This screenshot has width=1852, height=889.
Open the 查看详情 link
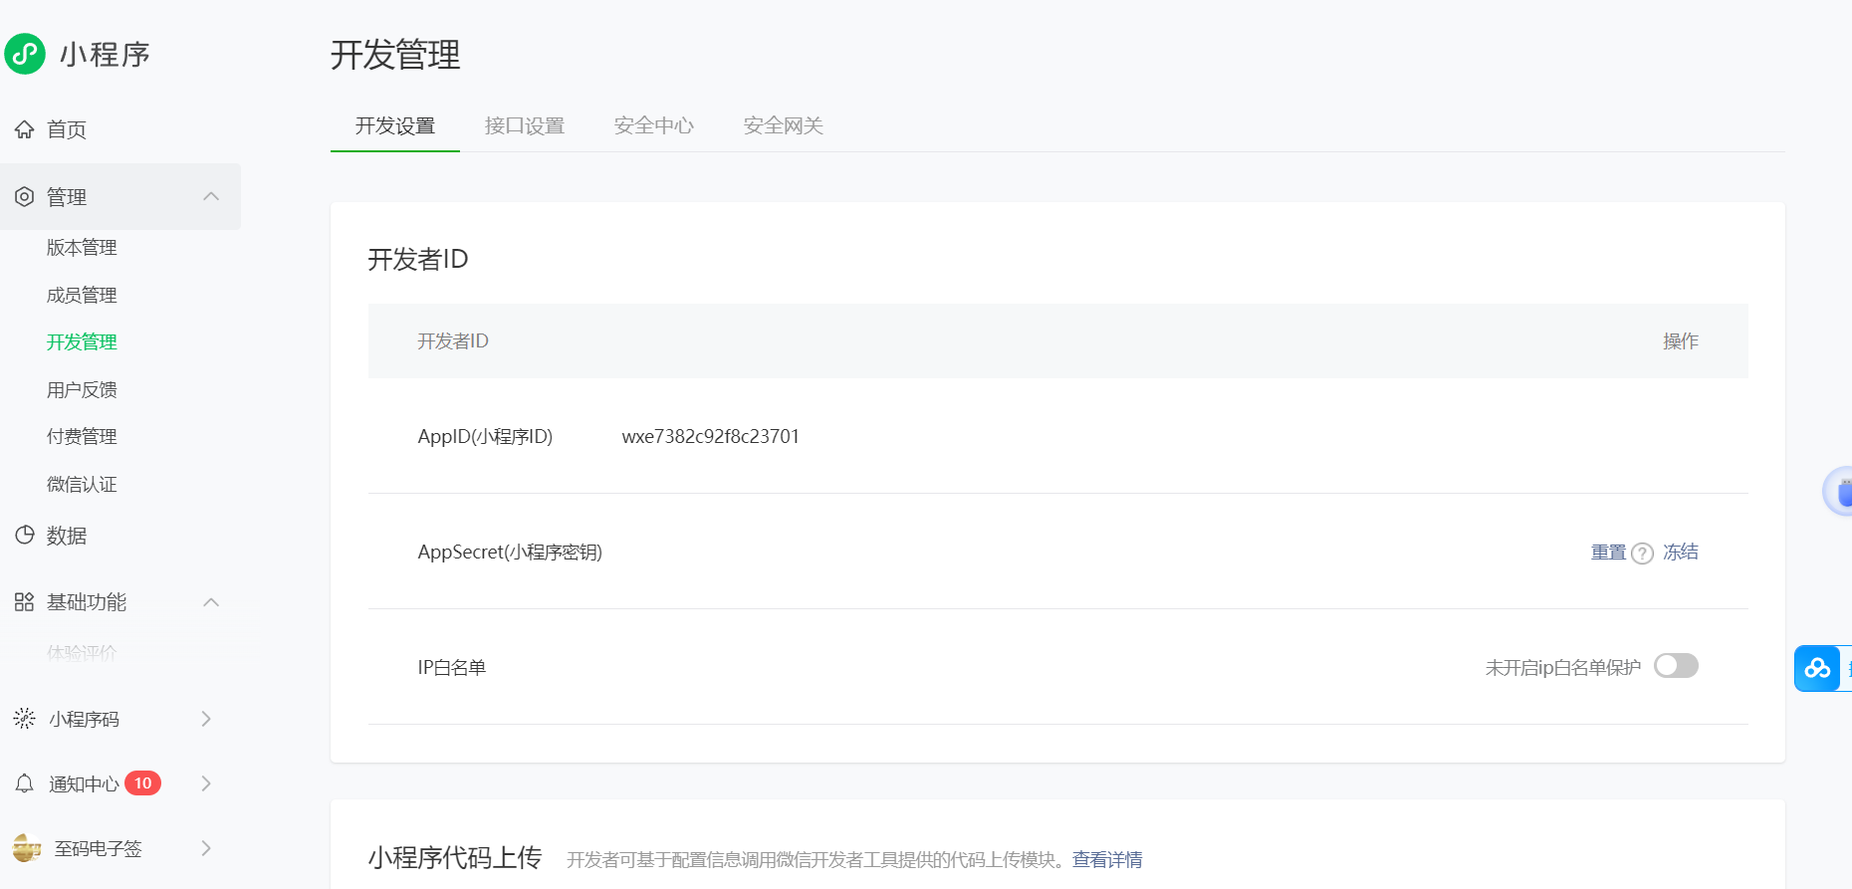coord(1107,860)
